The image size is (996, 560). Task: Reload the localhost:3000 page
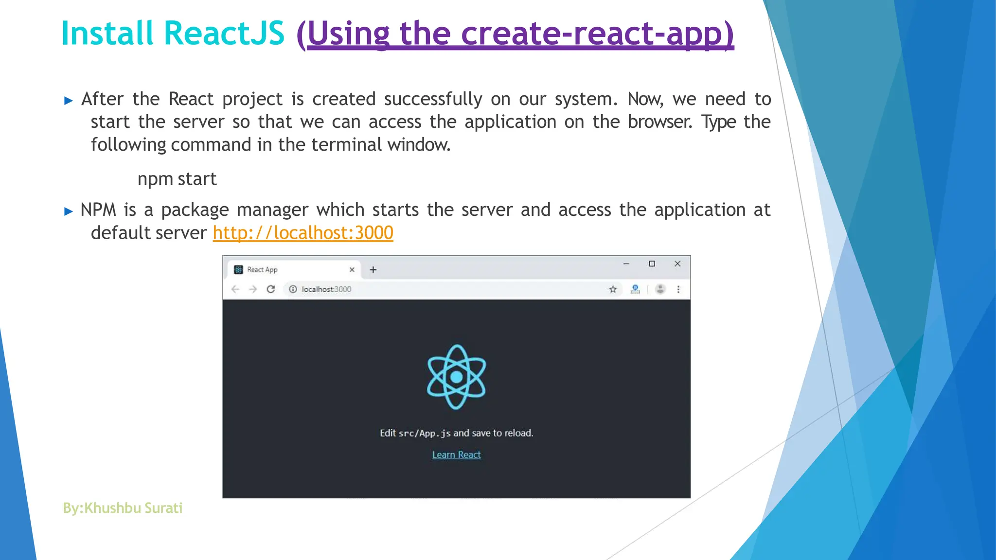[271, 289]
